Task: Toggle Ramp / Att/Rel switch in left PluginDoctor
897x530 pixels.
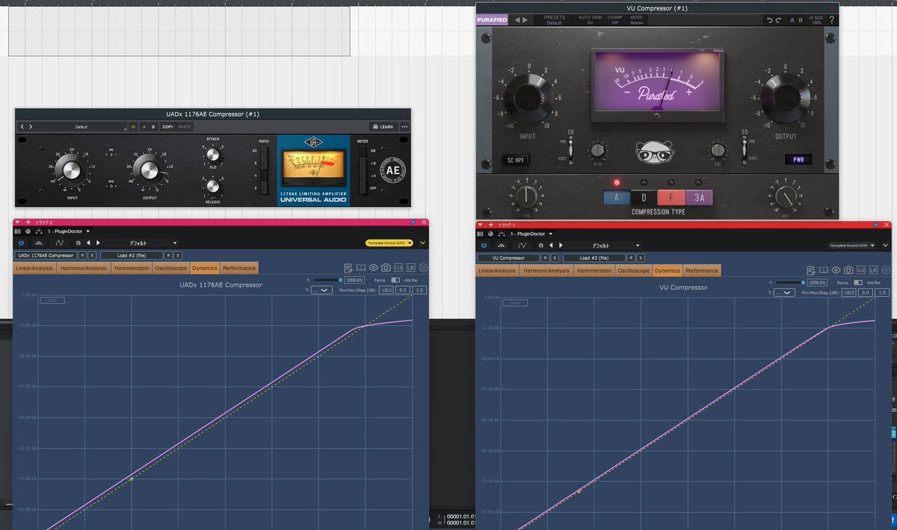Action: [394, 280]
